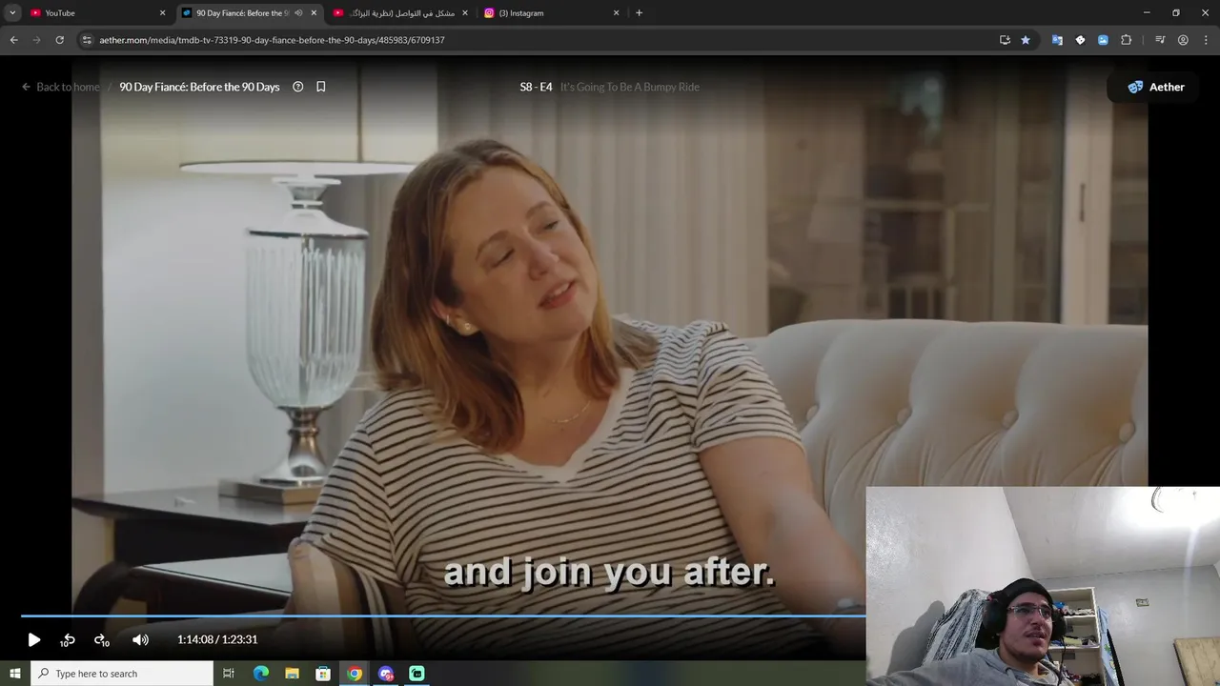
Task: Click the video timestamp 1:14:08 / 1:23:31
Action: [217, 640]
